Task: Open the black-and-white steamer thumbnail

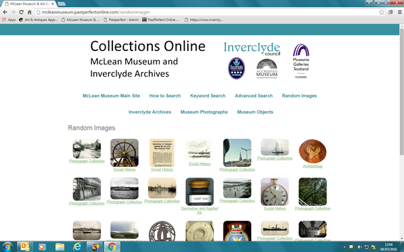Action: (125, 188)
